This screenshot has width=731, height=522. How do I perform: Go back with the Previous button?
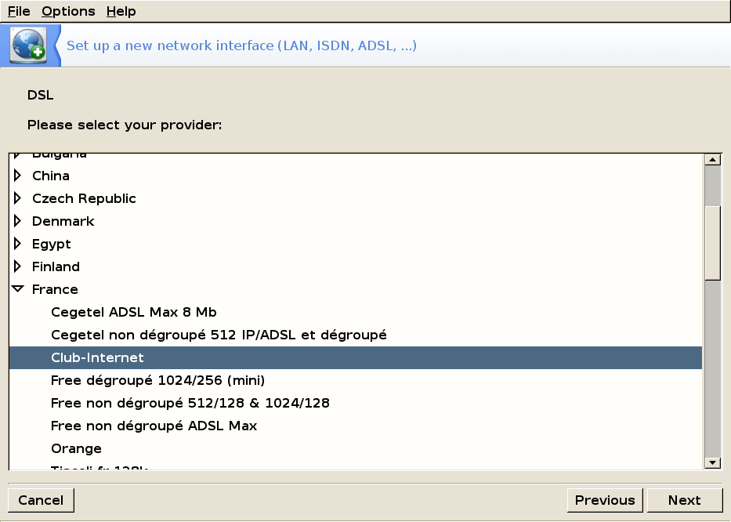(605, 500)
